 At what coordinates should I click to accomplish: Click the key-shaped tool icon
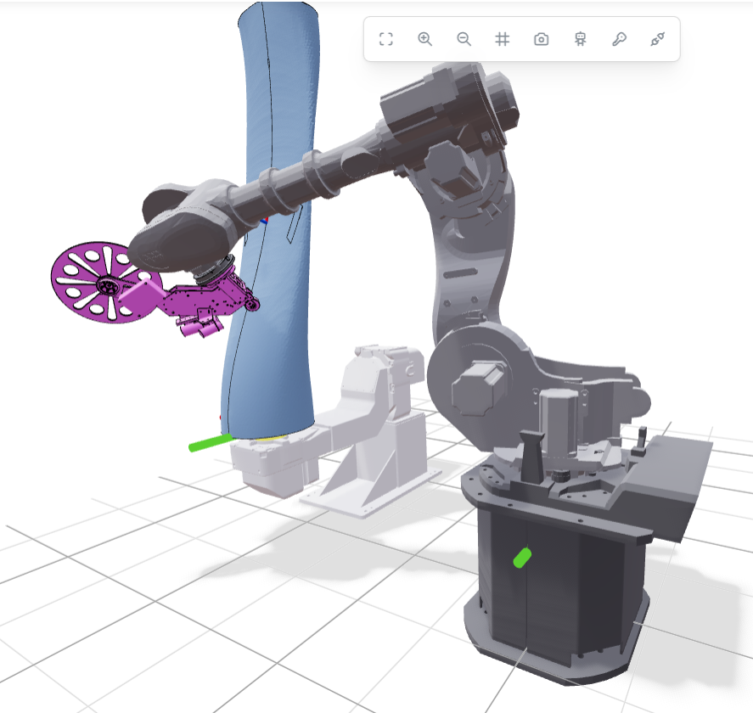click(x=619, y=39)
